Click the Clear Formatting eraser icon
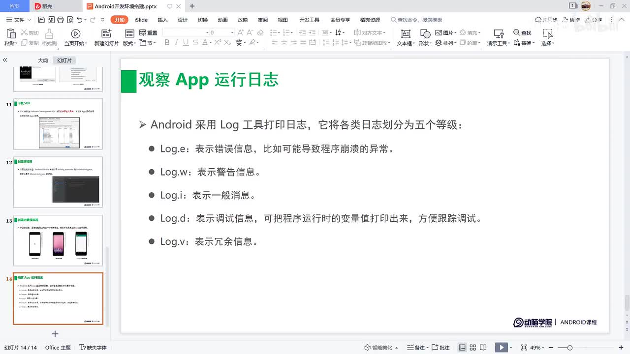630x354 pixels. pyautogui.click(x=260, y=32)
